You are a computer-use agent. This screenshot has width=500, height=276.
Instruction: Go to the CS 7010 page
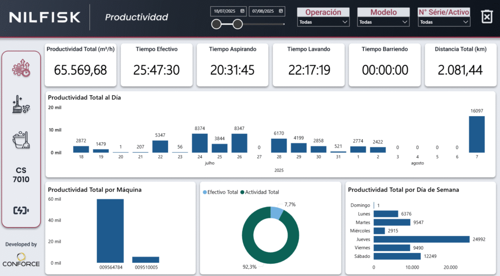[21, 175]
